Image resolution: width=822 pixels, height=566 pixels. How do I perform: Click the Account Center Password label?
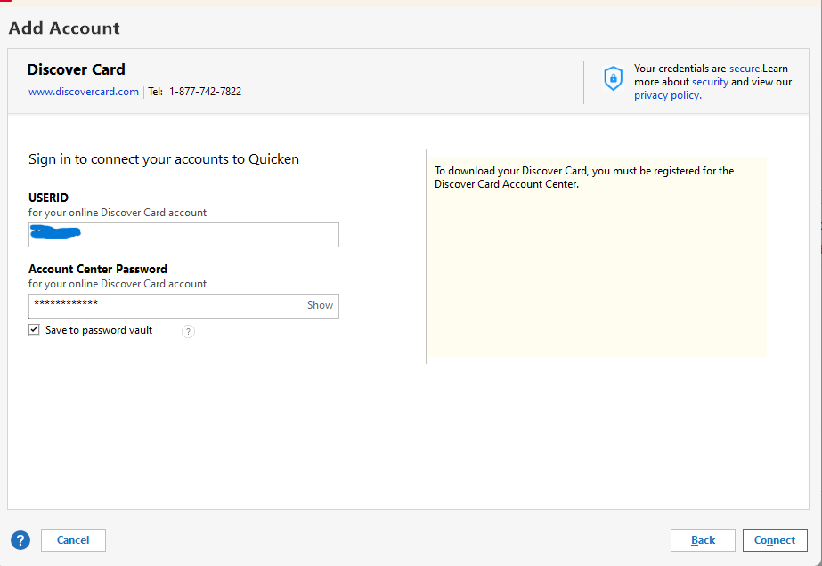pyautogui.click(x=98, y=269)
